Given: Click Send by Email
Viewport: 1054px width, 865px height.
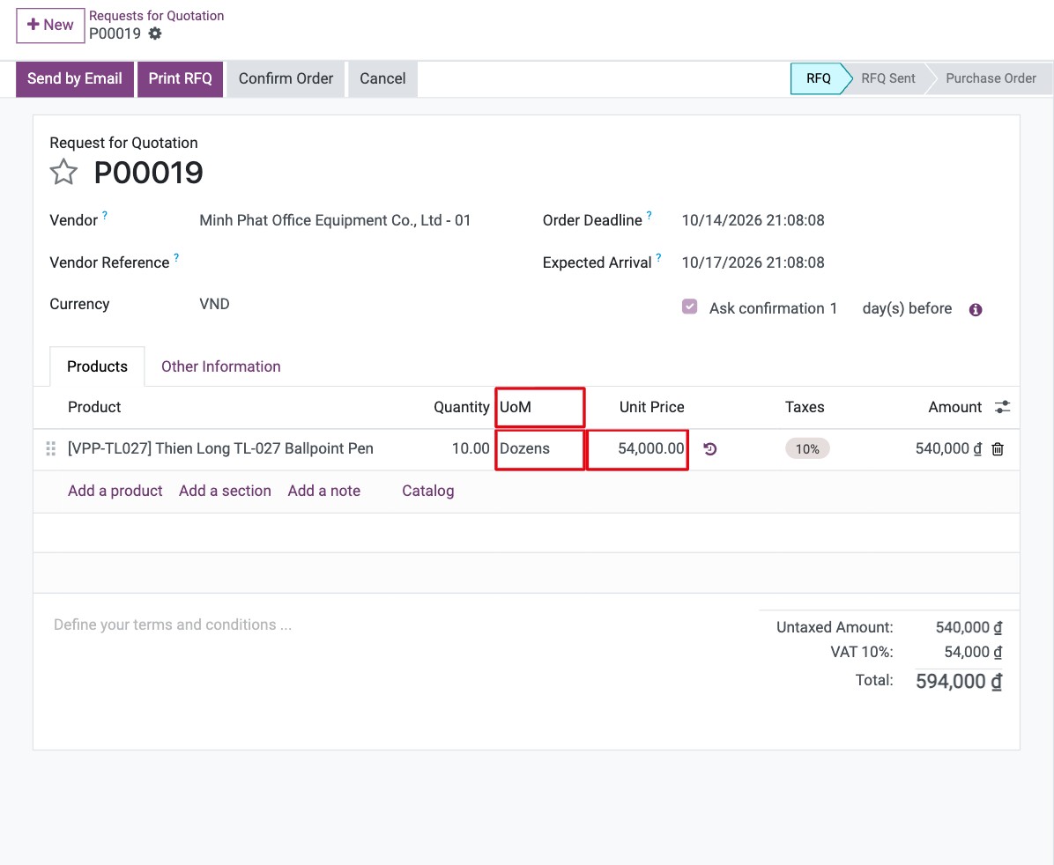Looking at the screenshot, I should pyautogui.click(x=75, y=78).
